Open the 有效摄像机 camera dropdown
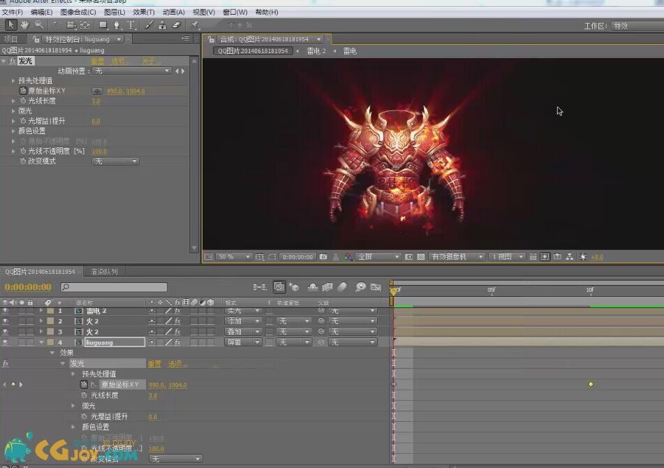The width and height of the screenshot is (664, 468). click(x=457, y=256)
